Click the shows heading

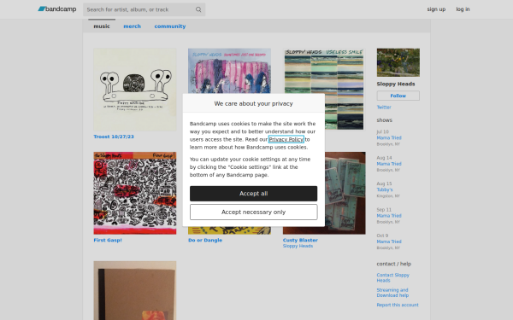384,120
